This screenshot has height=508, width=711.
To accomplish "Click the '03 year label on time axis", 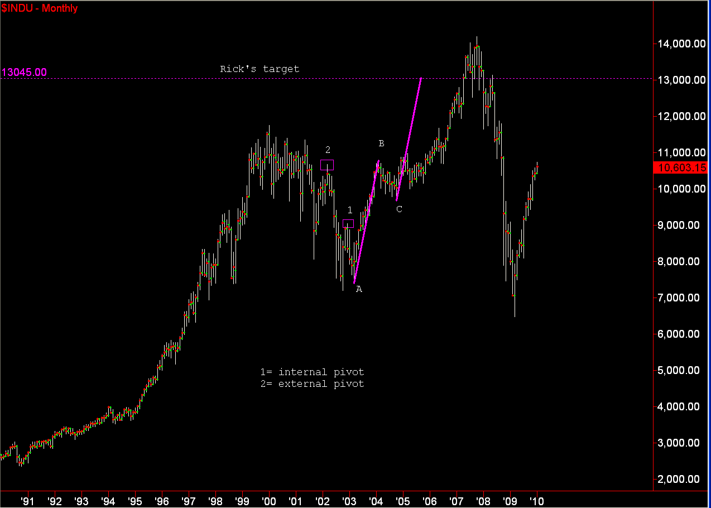I will [x=349, y=500].
